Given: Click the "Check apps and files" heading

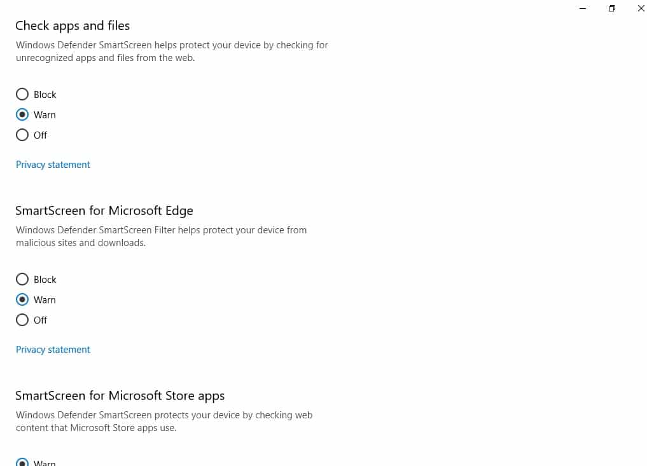Looking at the screenshot, I should (x=73, y=26).
